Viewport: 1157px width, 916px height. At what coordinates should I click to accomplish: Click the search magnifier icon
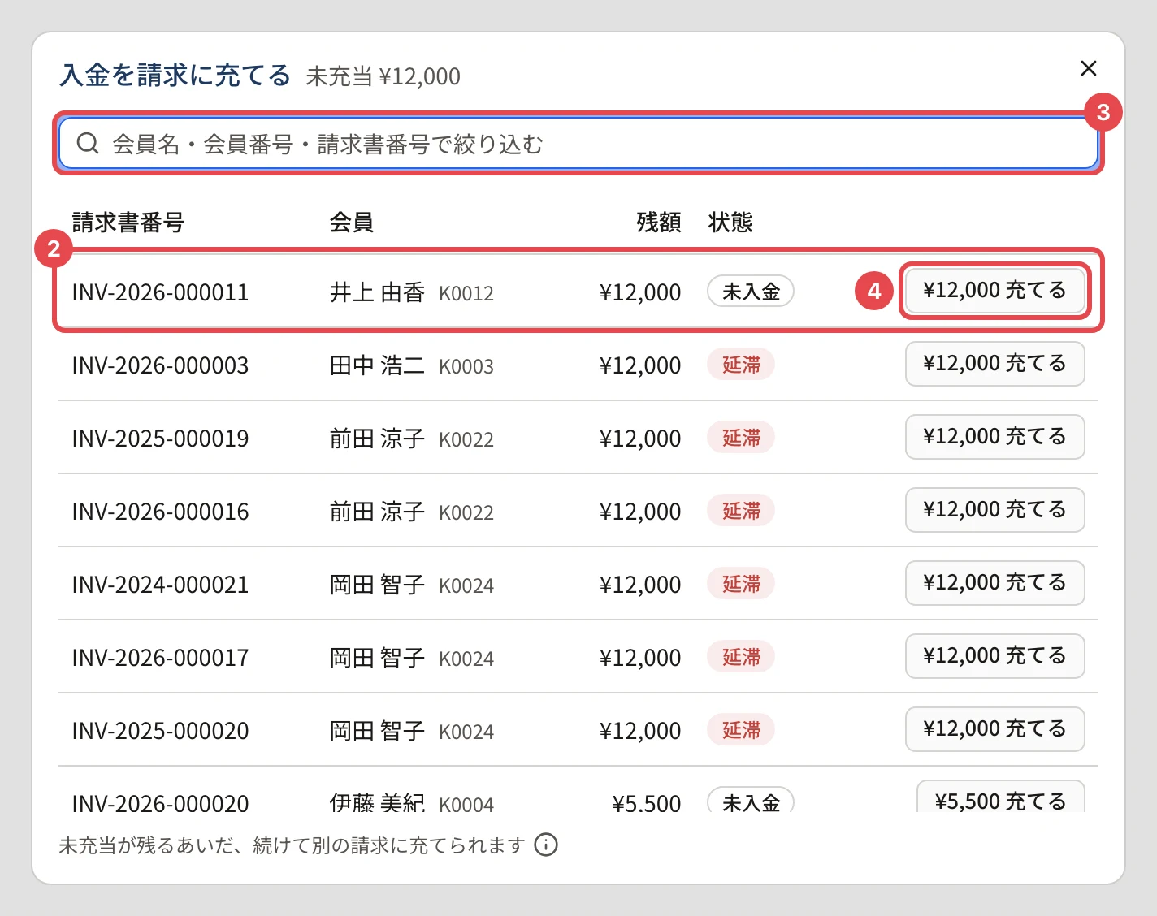(x=88, y=144)
